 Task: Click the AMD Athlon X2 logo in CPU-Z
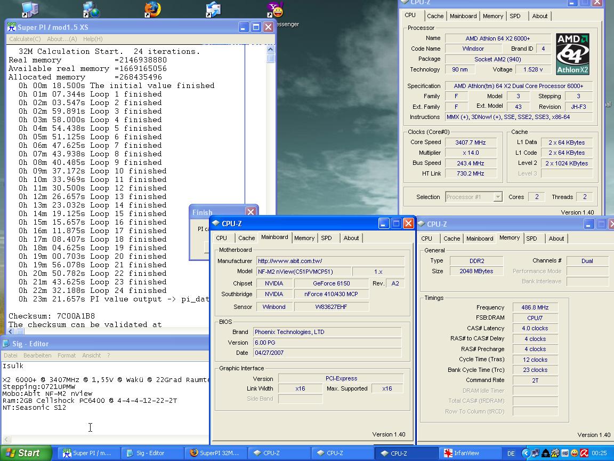(x=572, y=54)
